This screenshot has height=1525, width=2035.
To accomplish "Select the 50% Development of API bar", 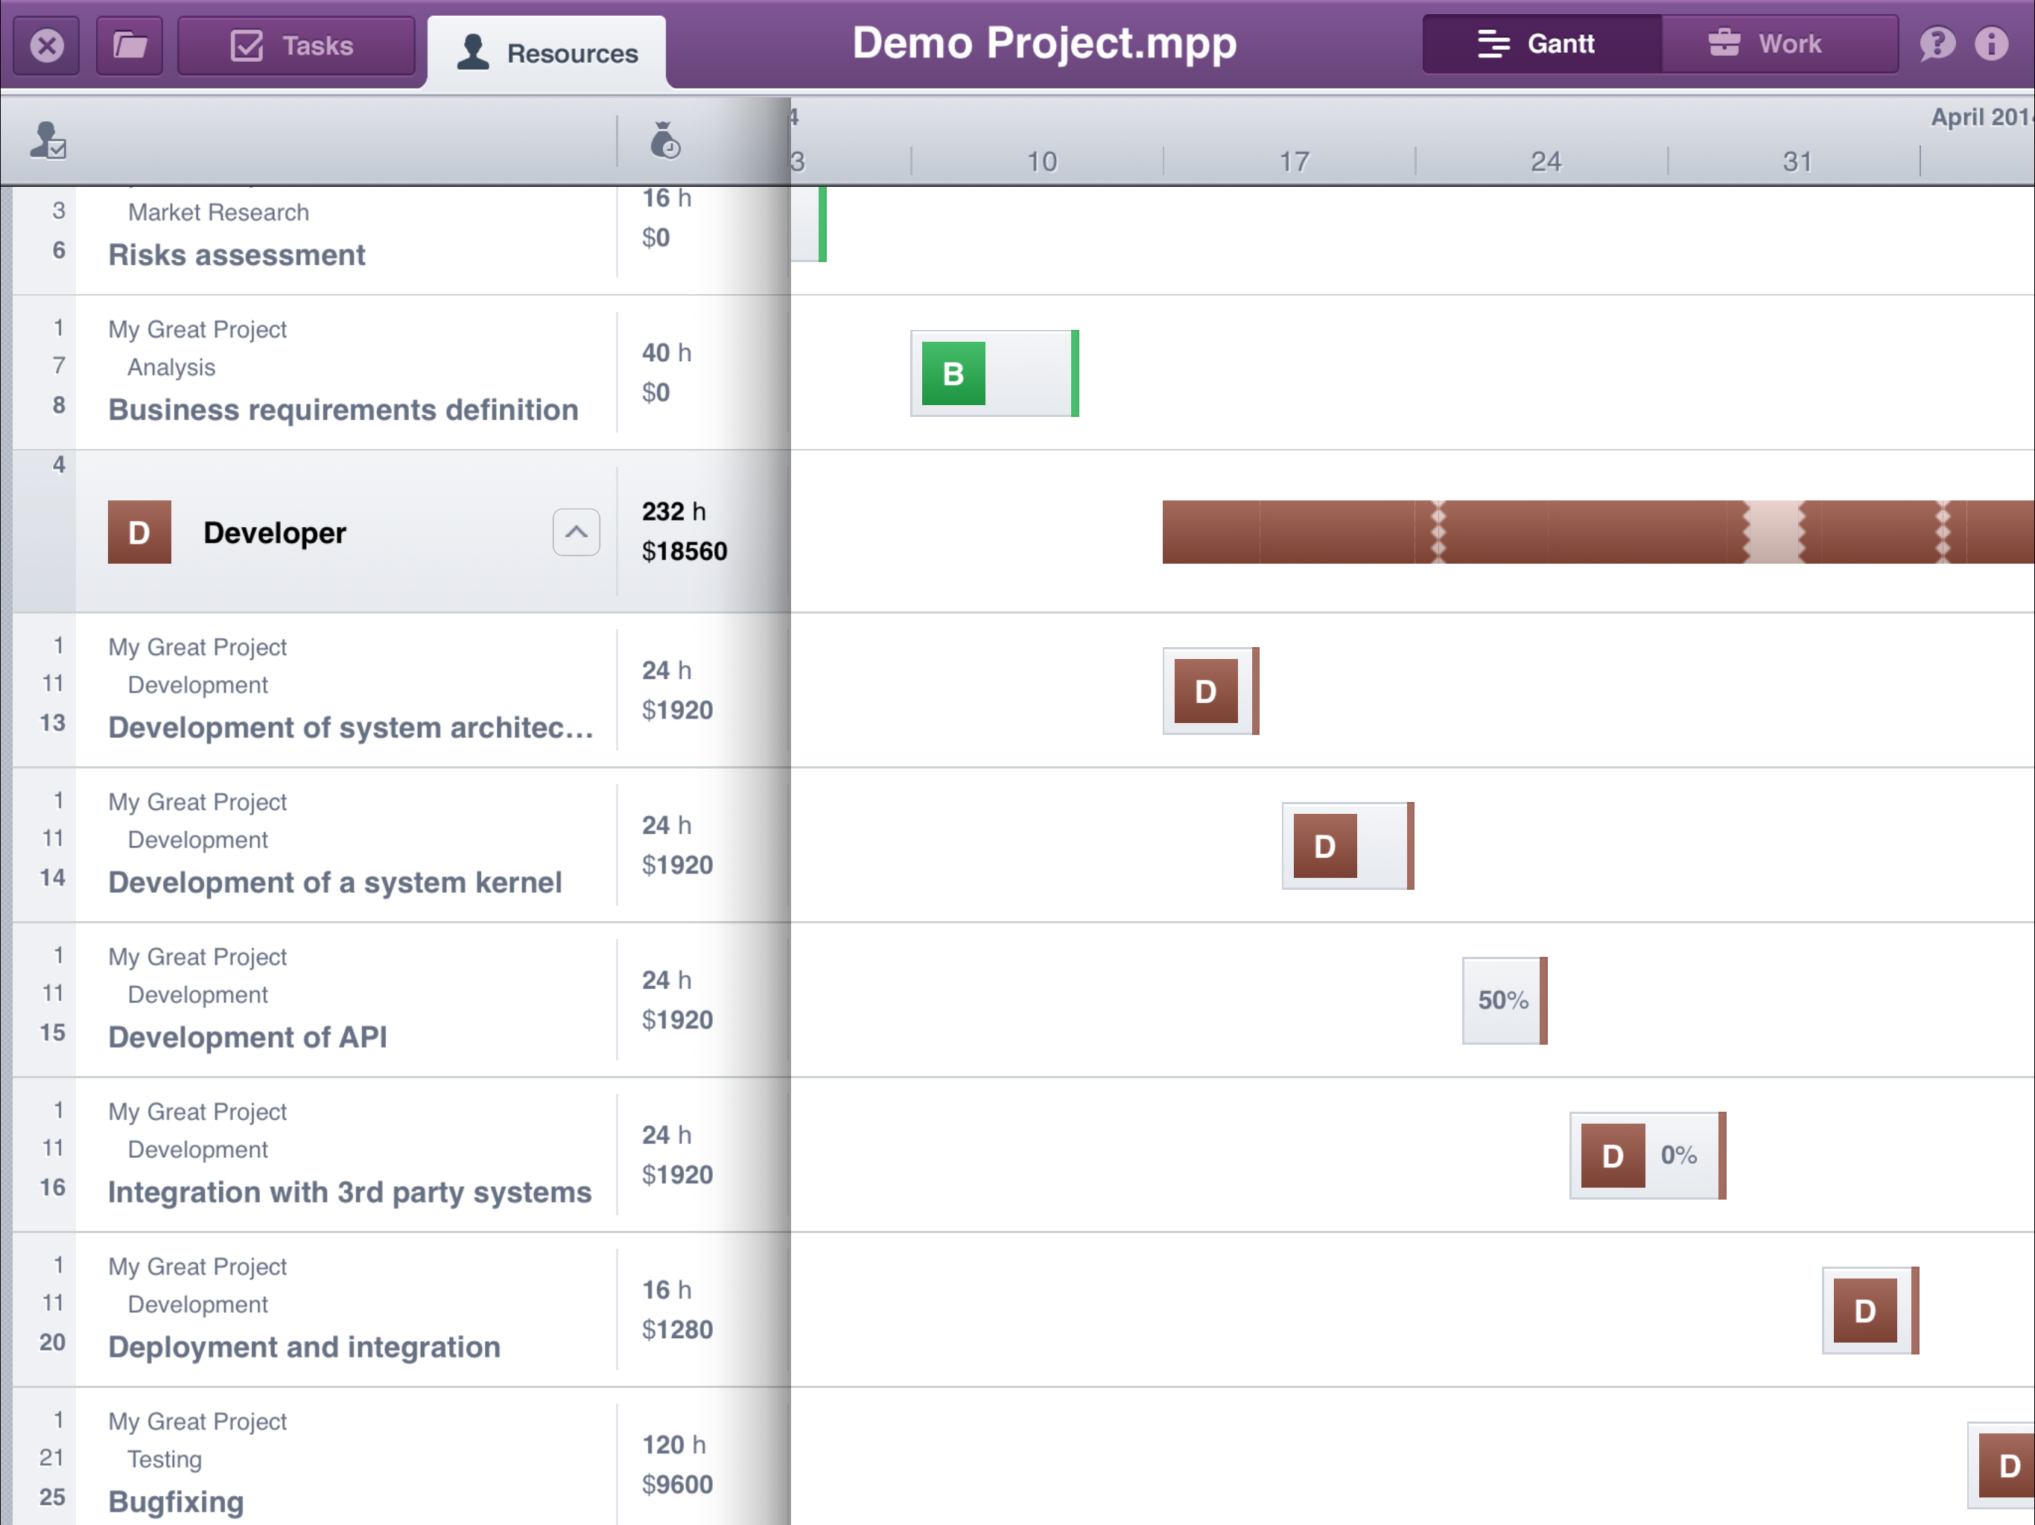I will click(1504, 1000).
